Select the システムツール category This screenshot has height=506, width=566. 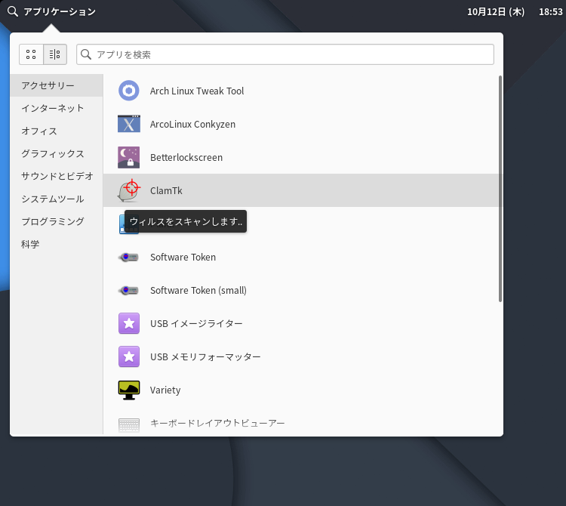coord(57,199)
